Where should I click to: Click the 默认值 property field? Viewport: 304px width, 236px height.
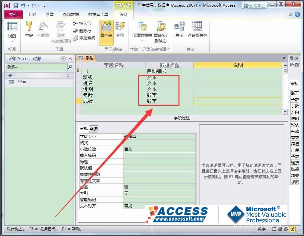coord(159,168)
